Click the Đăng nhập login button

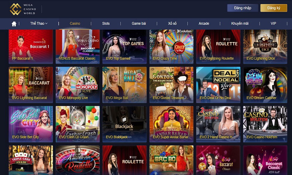coord(242,8)
